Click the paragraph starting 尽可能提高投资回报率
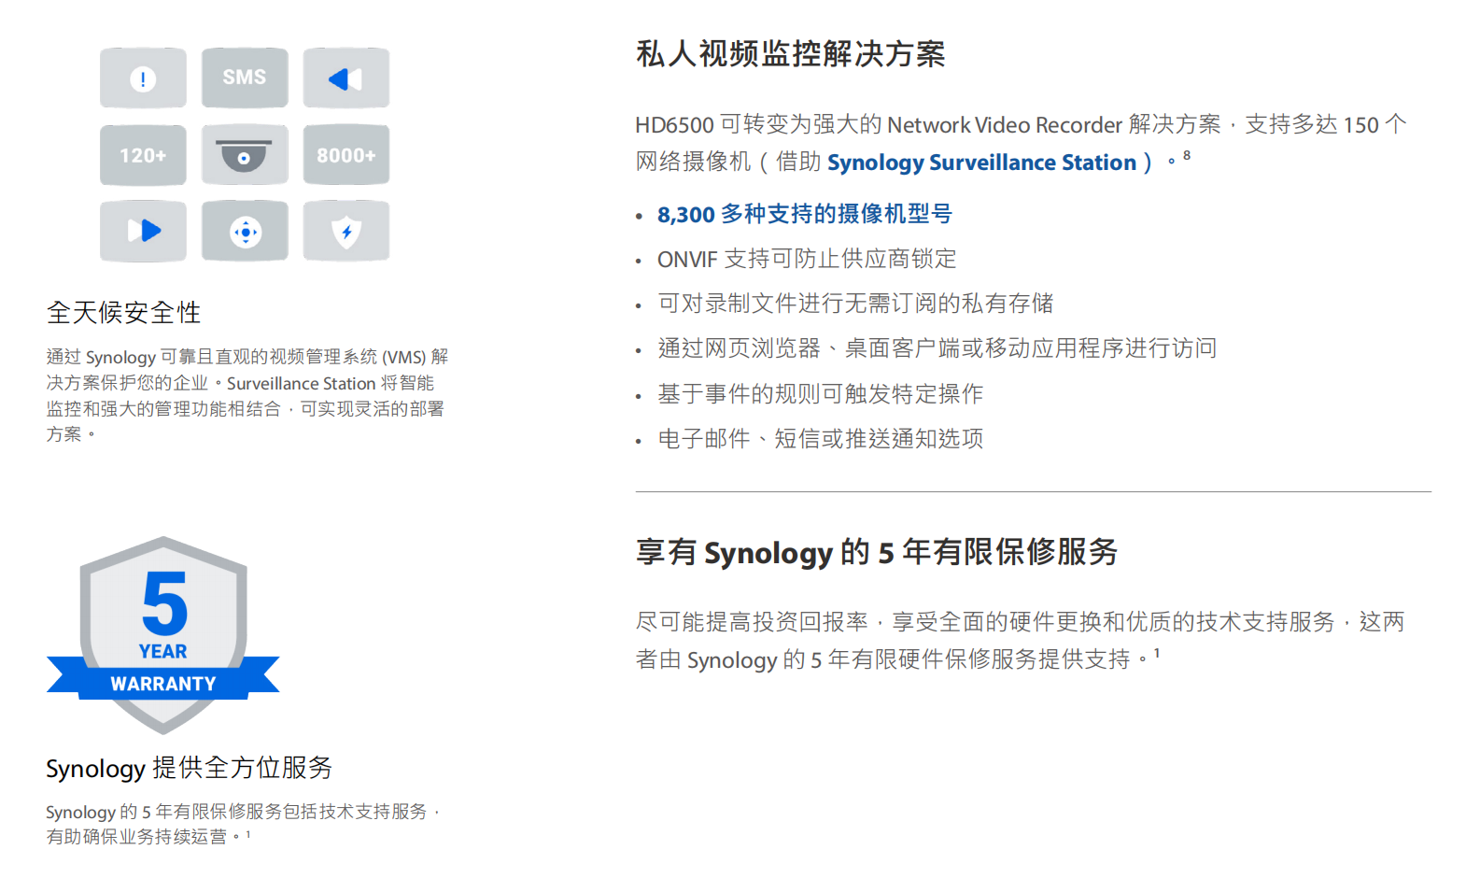The height and width of the screenshot is (892, 1480). click(x=1021, y=641)
